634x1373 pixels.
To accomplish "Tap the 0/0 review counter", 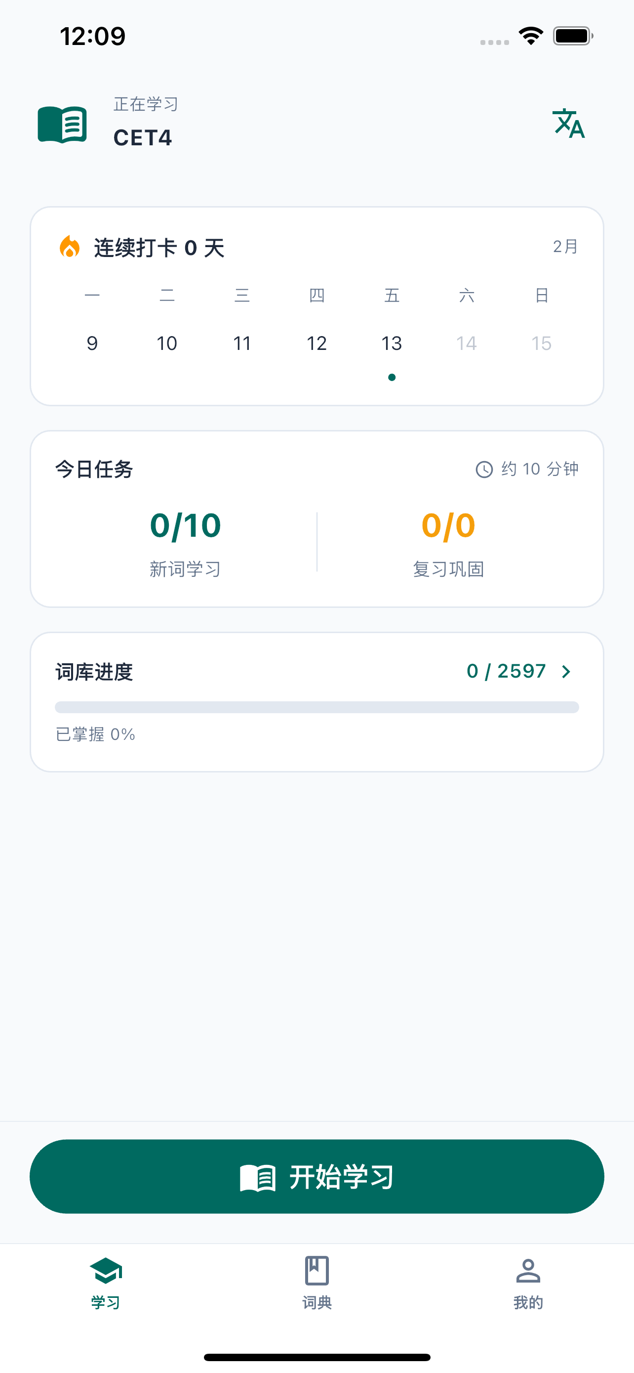I will click(448, 525).
